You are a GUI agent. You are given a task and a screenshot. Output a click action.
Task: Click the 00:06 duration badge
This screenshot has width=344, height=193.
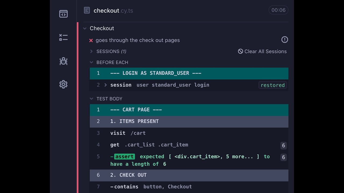pos(278,10)
